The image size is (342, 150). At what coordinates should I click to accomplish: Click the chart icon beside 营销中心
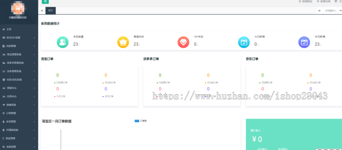(4, 88)
